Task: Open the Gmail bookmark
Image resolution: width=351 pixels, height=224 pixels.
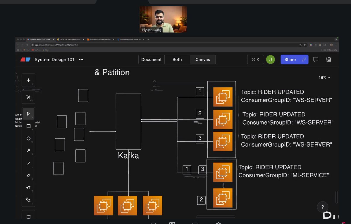Action: coord(26,50)
